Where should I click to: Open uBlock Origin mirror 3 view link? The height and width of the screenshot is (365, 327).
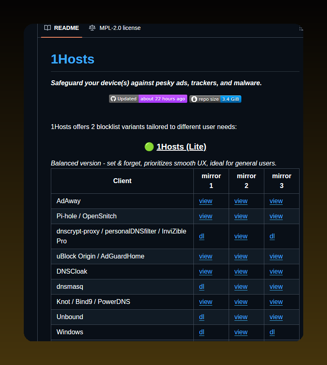point(276,256)
